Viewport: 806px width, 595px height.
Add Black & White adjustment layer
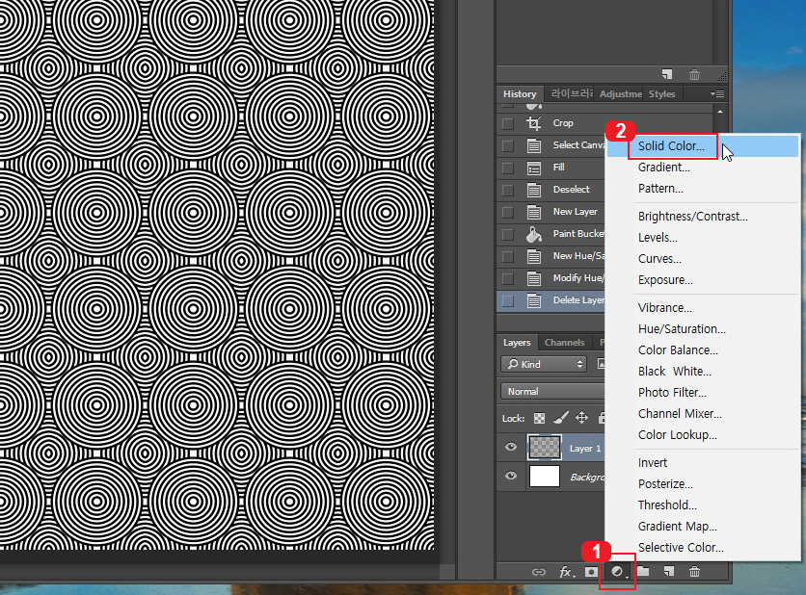pyautogui.click(x=703, y=372)
